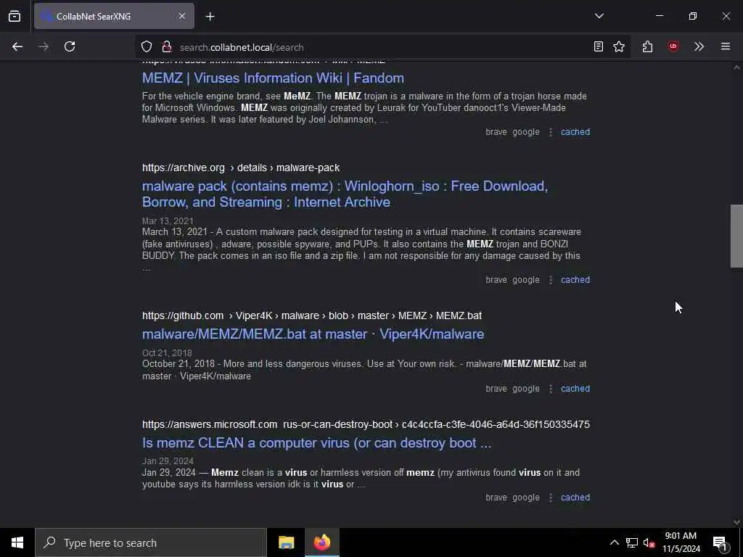
Task: Expand more options dots for GitHub result
Action: (x=551, y=389)
